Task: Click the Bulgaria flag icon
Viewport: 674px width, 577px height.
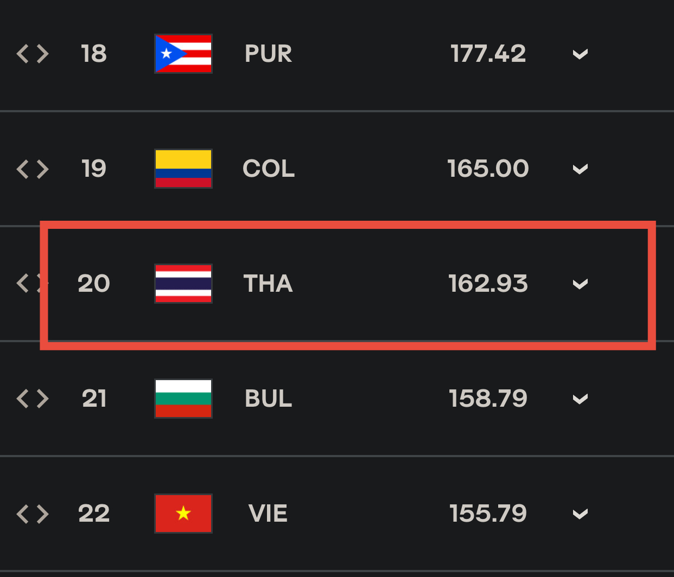Action: click(x=183, y=399)
